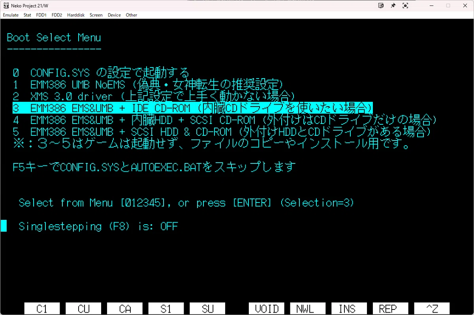
Task: Click the S1 function key label
Action: click(x=166, y=308)
